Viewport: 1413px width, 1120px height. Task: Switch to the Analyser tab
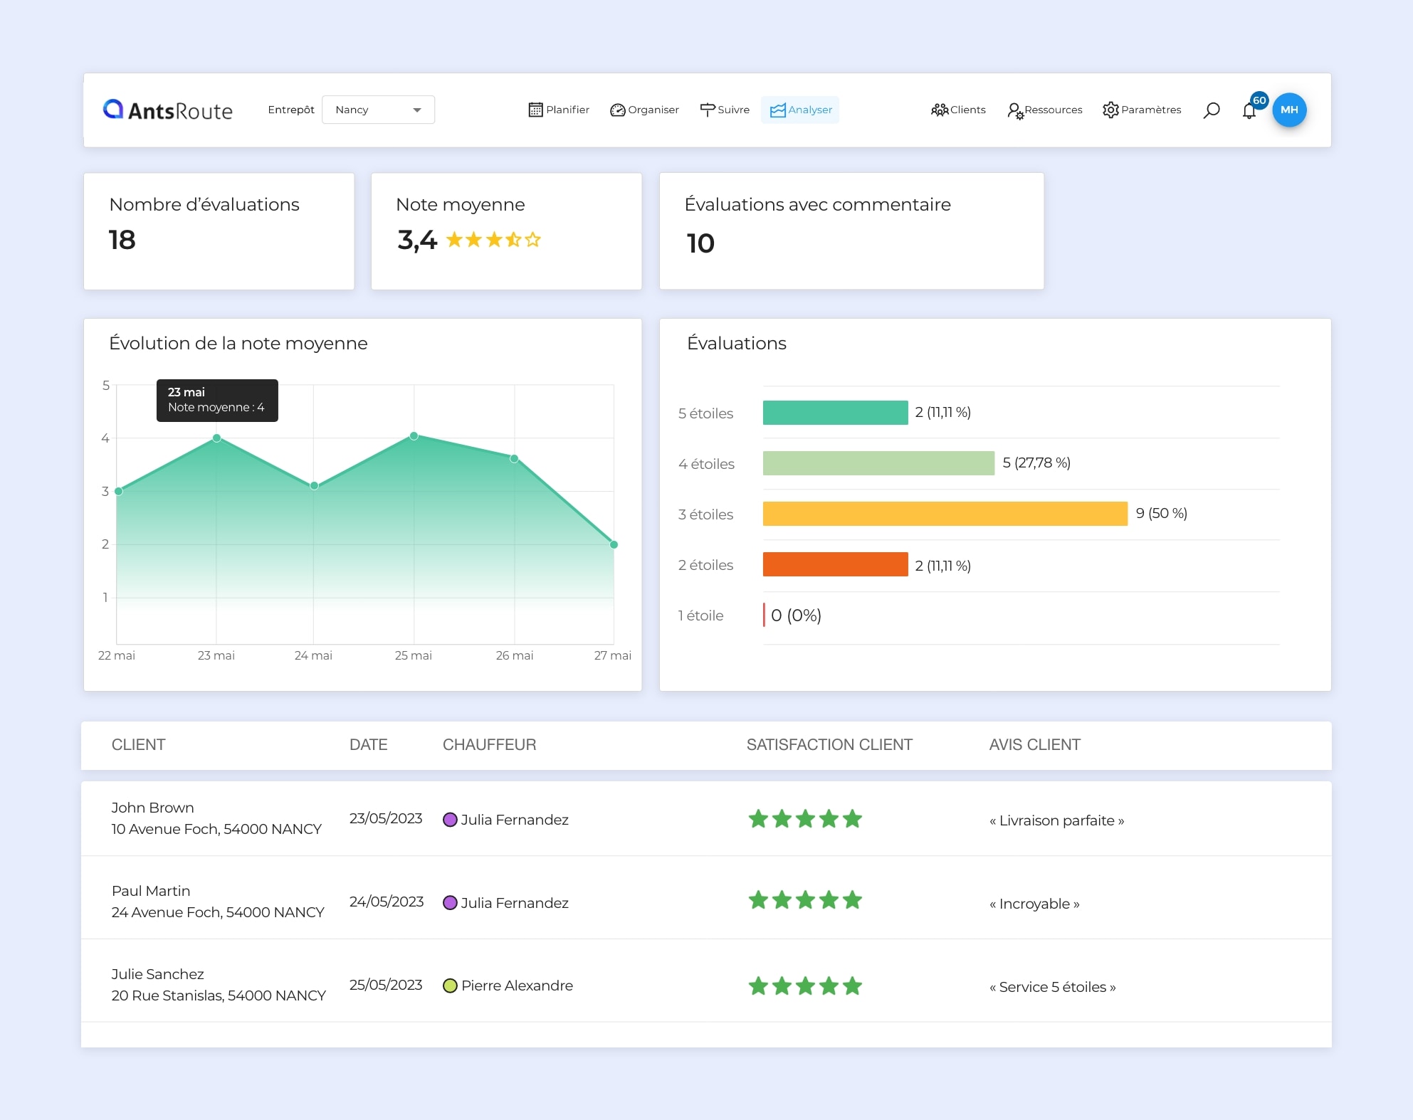point(800,110)
